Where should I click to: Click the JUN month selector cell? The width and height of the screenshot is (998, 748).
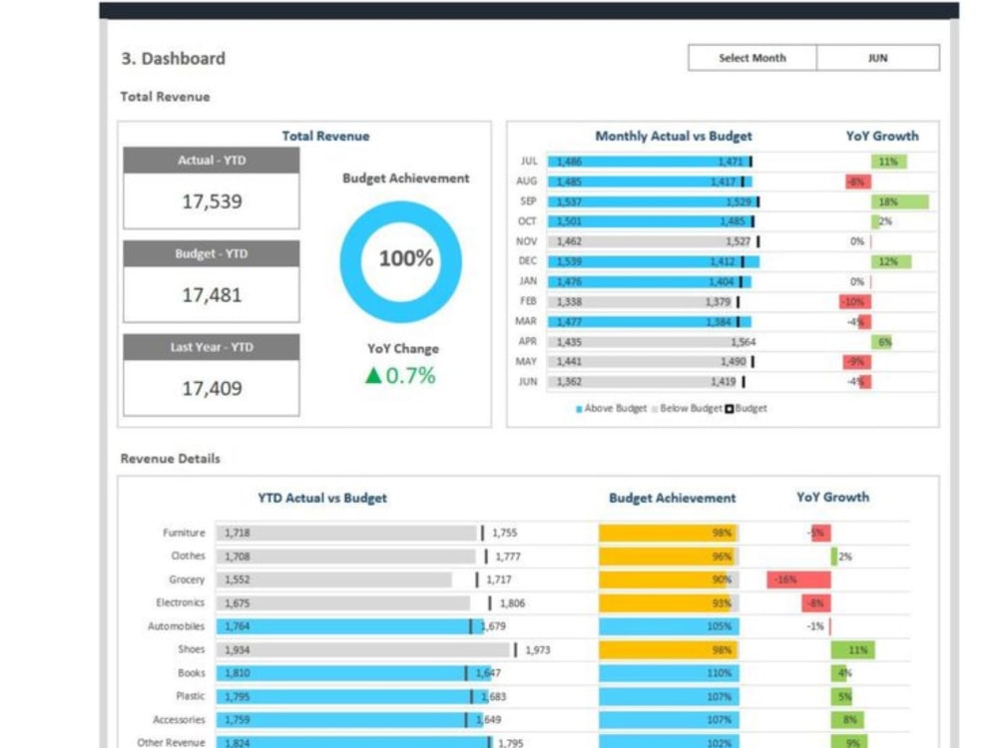[876, 58]
